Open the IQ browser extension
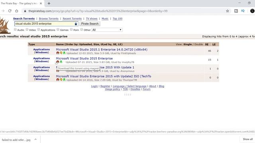This screenshot has height=143, width=255. [243, 11]
